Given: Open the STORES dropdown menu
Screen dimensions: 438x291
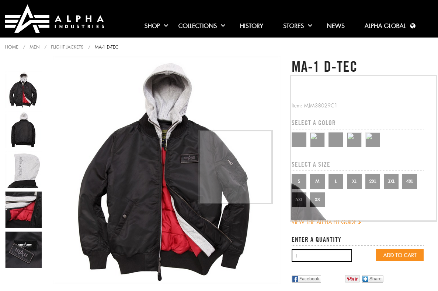Looking at the screenshot, I should 298,26.
